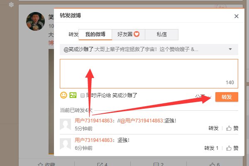Click 收藏 in the post action bar

46,165
